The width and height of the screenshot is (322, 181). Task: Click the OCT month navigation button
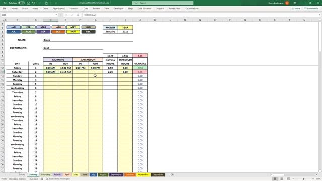58,32
